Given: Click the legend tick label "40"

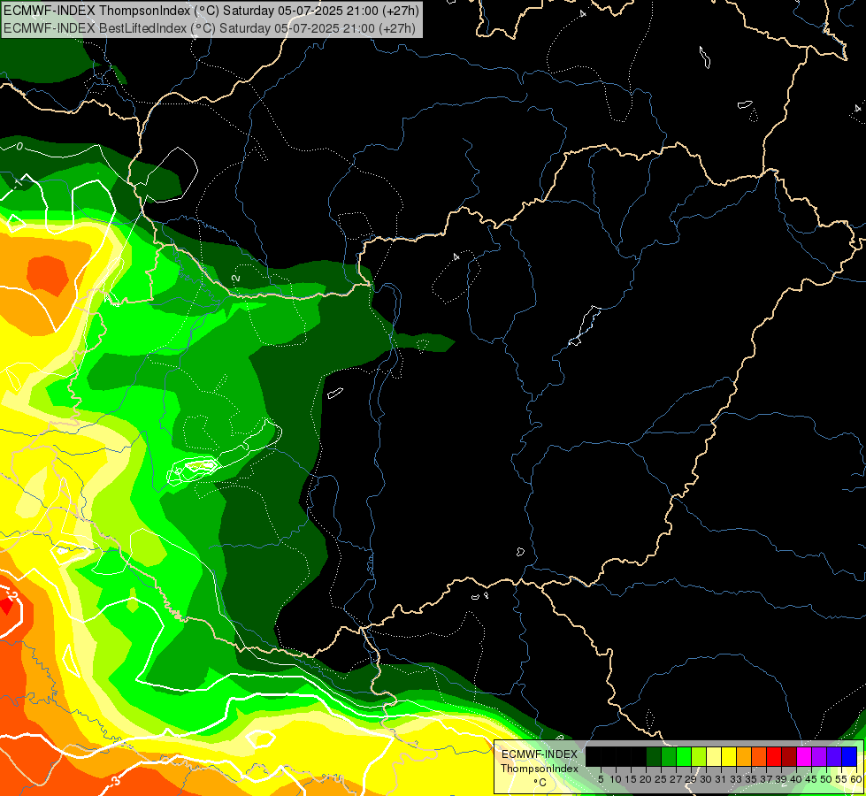Looking at the screenshot, I should pyautogui.click(x=796, y=779).
